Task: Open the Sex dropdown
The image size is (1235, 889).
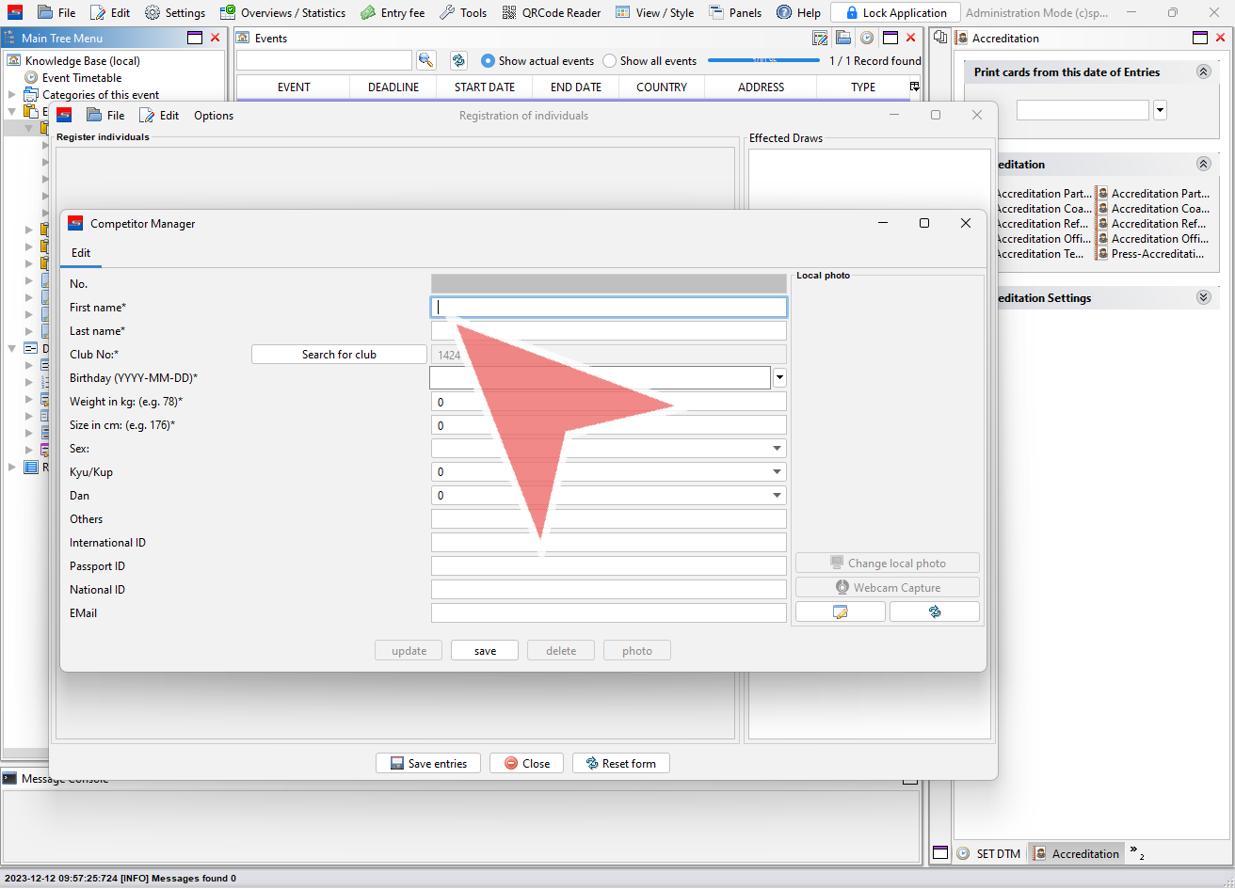Action: coord(778,449)
